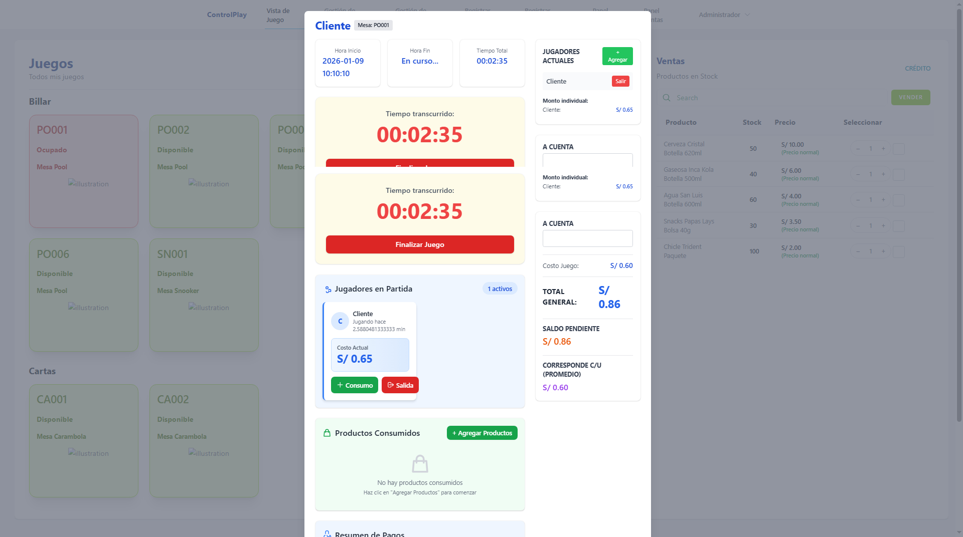This screenshot has height=537, width=963.
Task: Select the Chicle Trident checkbox
Action: [x=899, y=252]
